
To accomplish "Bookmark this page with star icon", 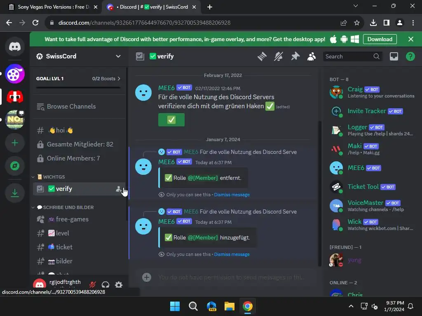I will click(357, 23).
